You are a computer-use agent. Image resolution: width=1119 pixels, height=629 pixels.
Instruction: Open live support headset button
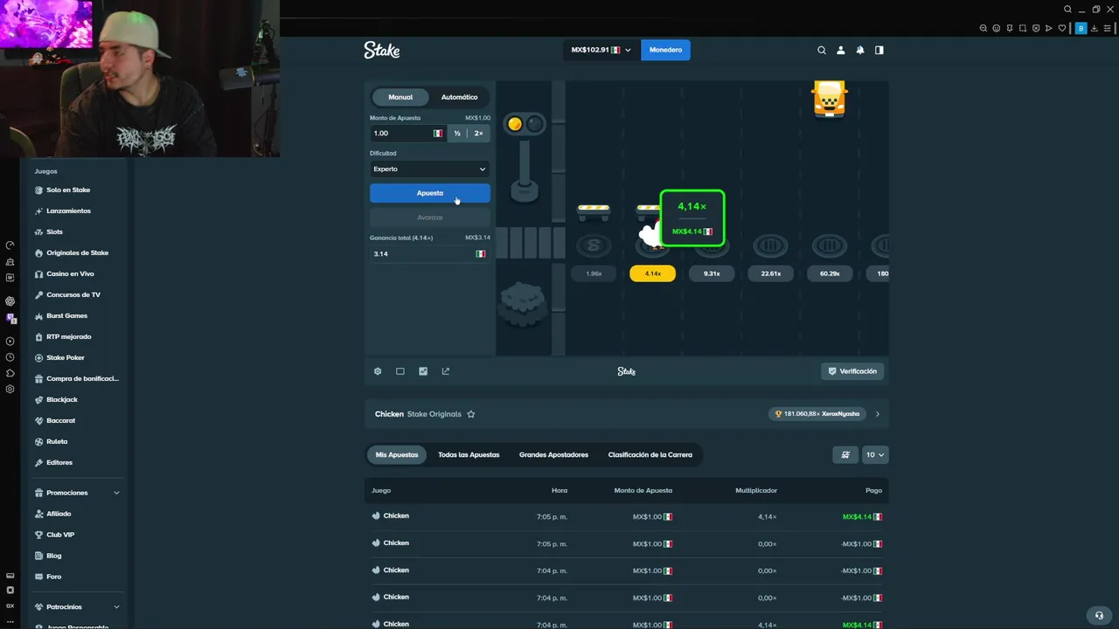tap(1100, 615)
